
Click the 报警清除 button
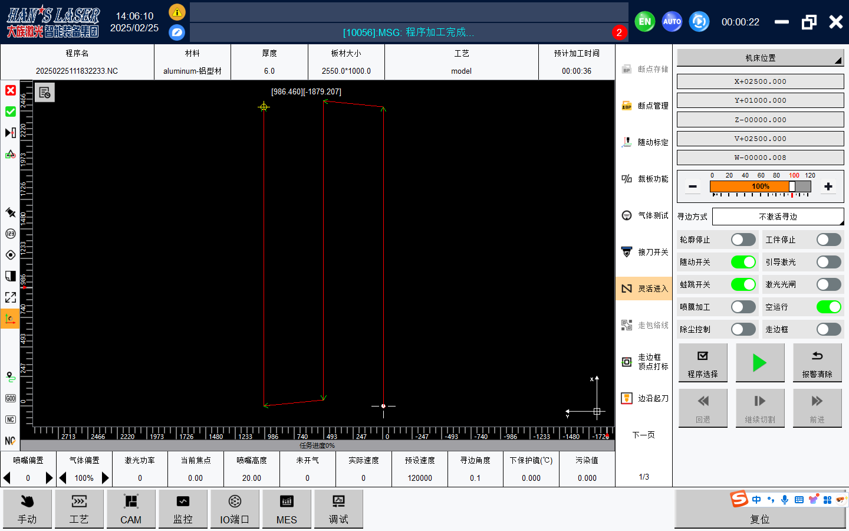click(x=817, y=363)
